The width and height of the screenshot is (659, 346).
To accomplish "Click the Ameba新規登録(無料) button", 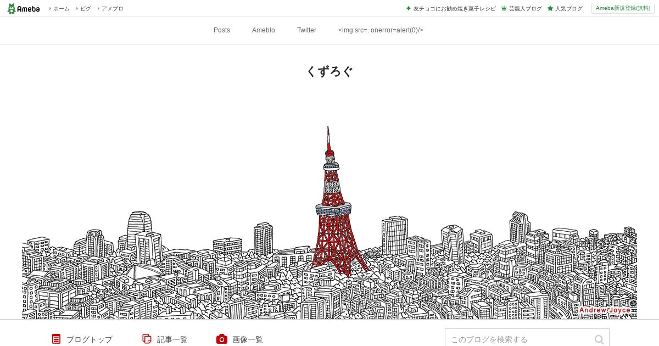I will (623, 8).
